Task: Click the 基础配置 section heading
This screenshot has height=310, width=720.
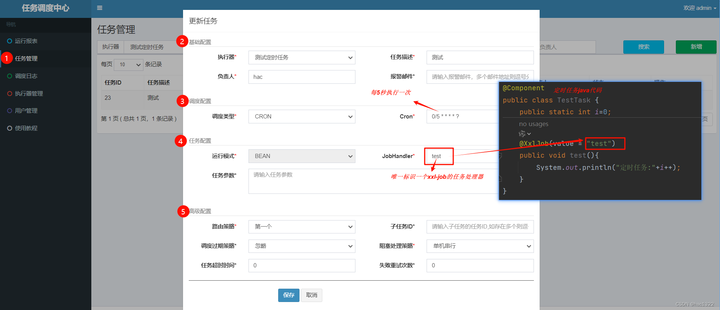Action: (200, 42)
